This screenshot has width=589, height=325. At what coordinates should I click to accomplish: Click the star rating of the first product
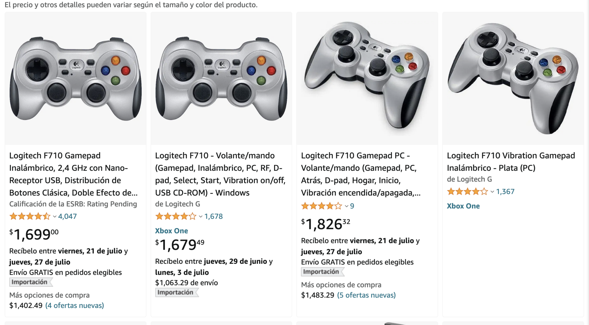pos(30,216)
